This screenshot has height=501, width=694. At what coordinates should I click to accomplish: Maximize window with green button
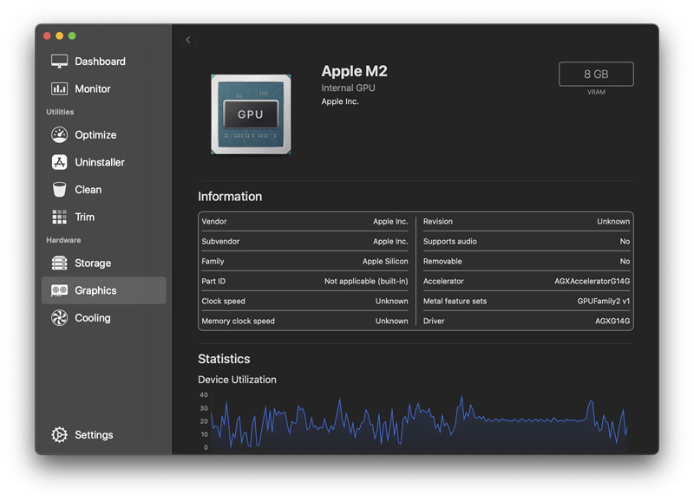click(72, 36)
